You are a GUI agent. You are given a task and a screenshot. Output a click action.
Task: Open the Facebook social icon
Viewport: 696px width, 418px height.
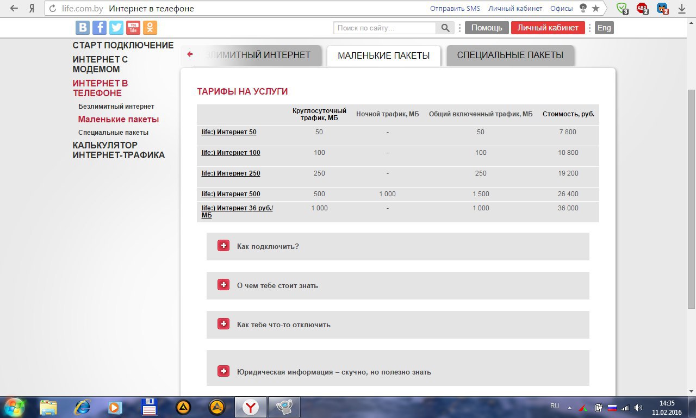point(99,27)
